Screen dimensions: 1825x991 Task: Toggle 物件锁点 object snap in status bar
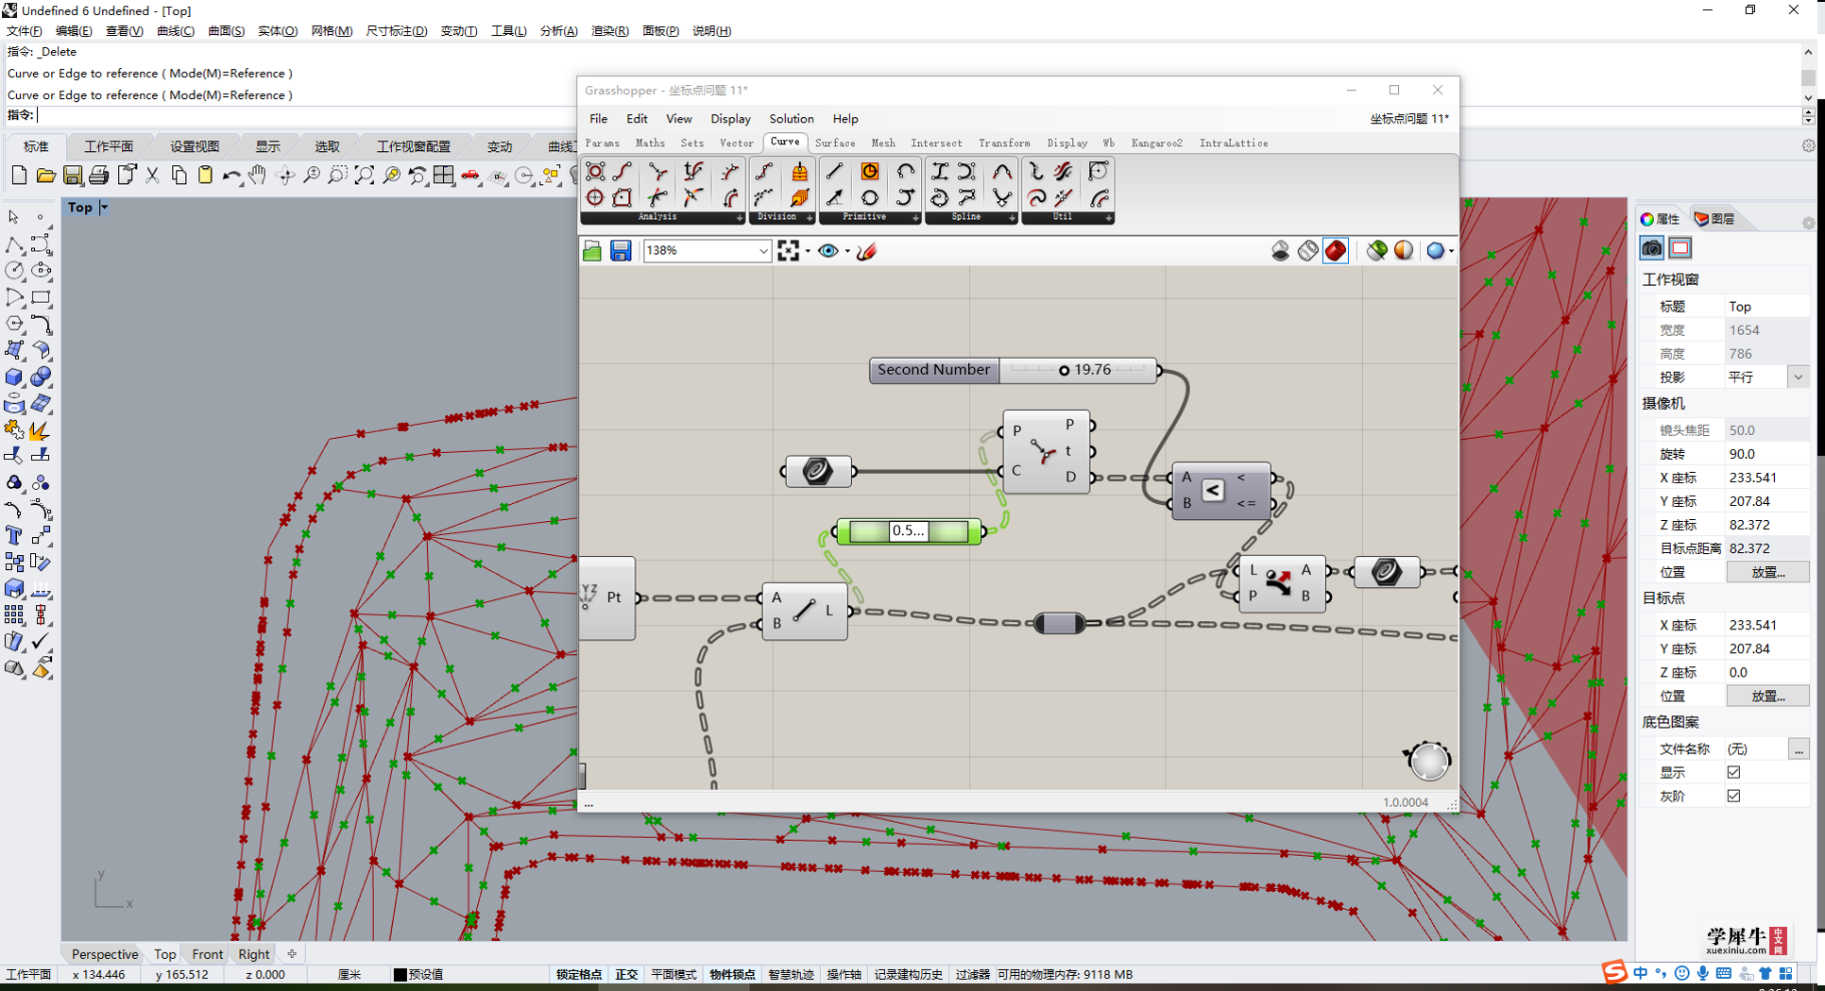pos(732,974)
